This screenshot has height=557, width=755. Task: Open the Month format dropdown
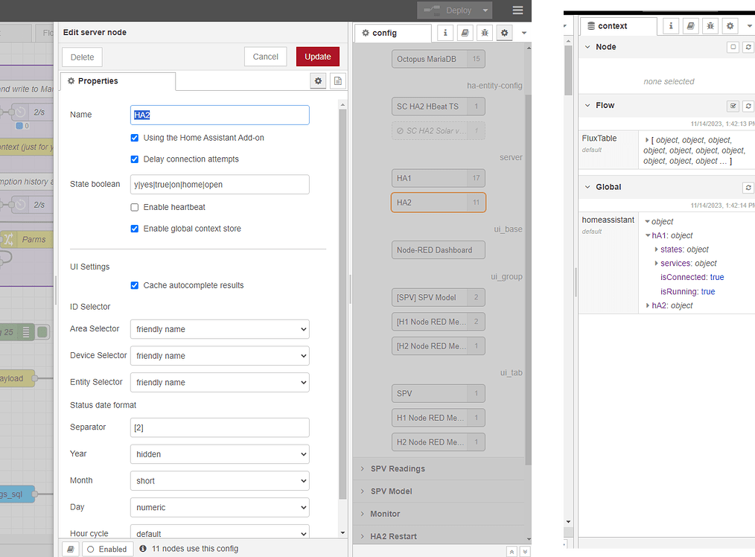pos(220,481)
